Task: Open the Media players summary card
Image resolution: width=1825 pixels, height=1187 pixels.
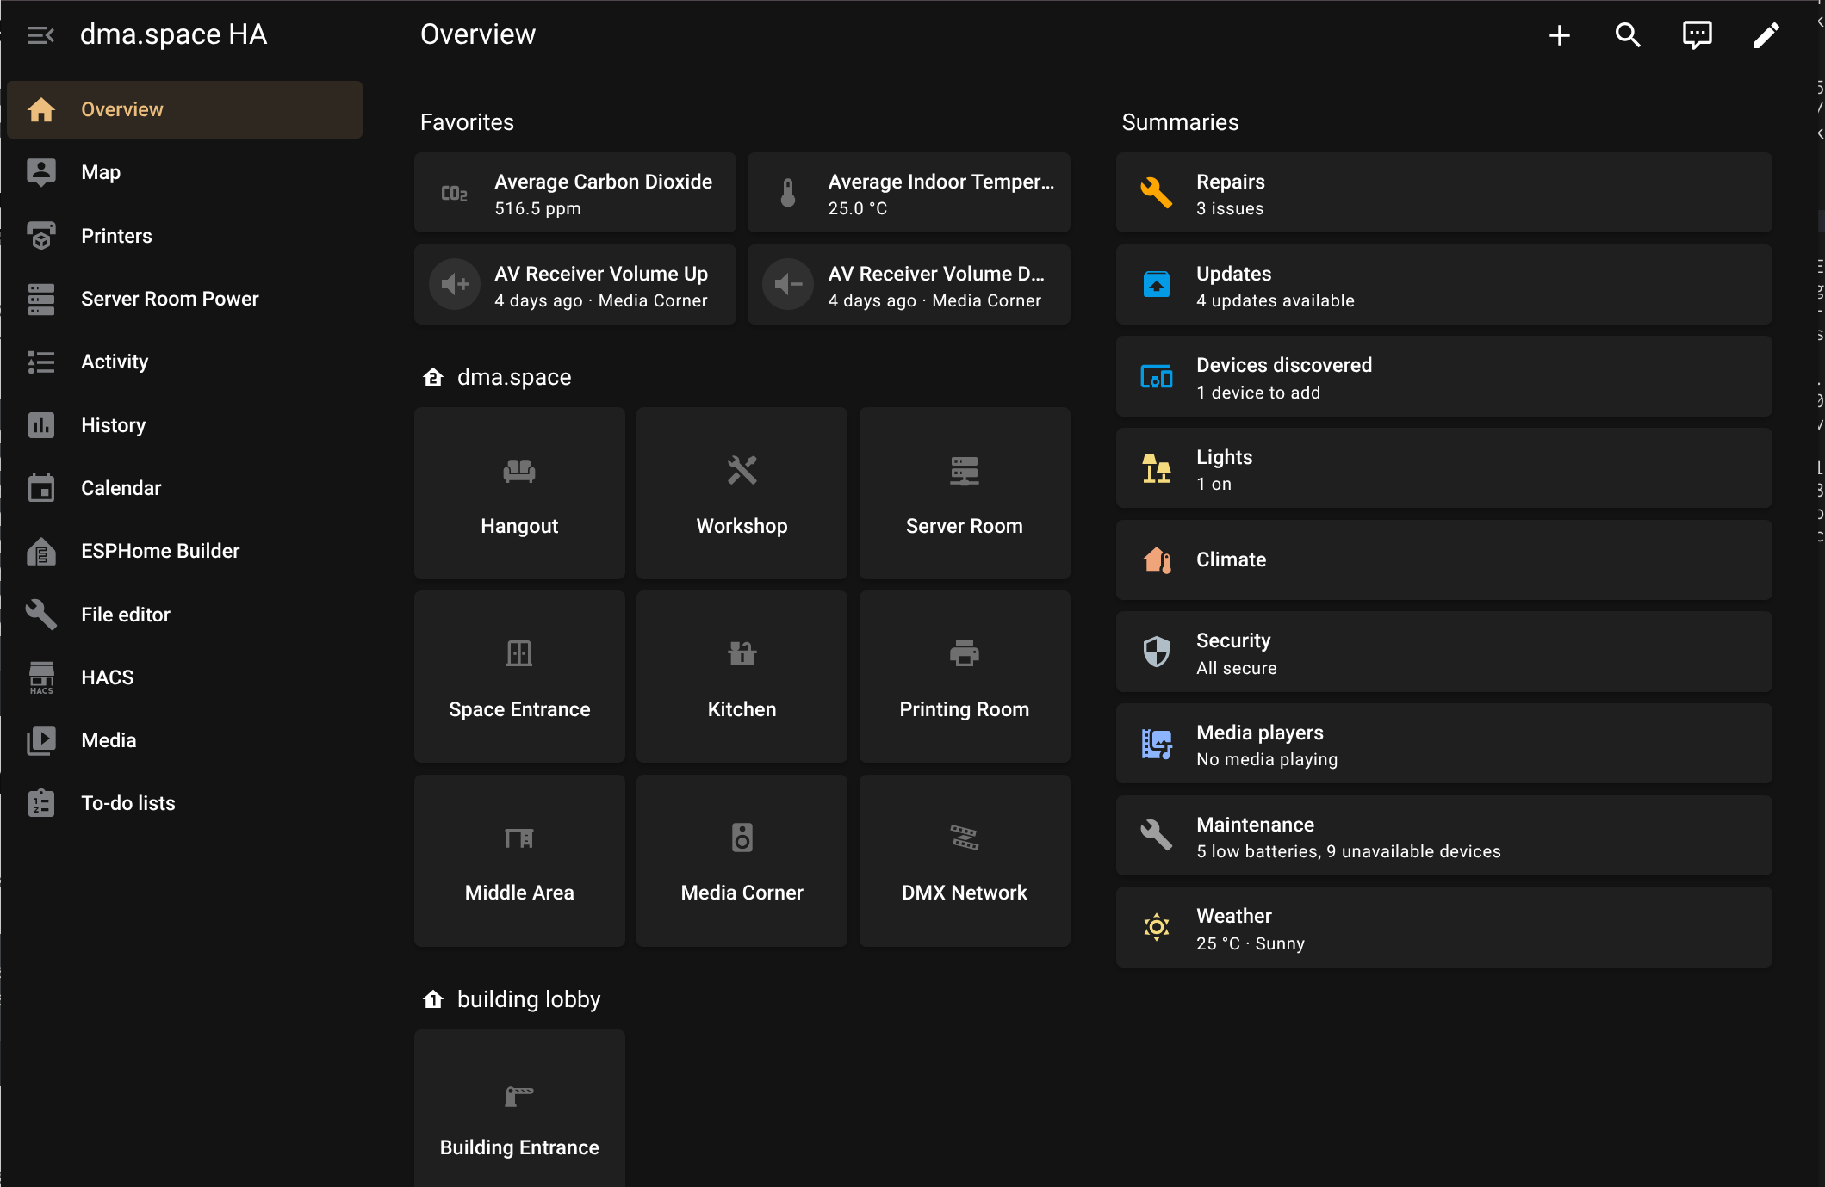Action: tap(1443, 744)
